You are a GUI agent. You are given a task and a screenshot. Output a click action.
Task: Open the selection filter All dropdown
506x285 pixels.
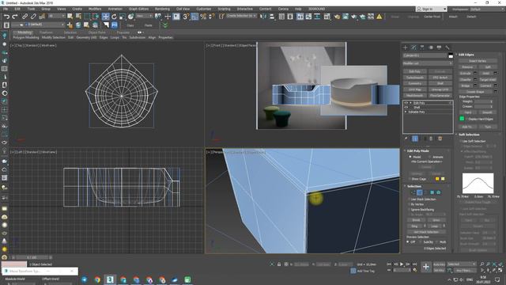(57, 16)
